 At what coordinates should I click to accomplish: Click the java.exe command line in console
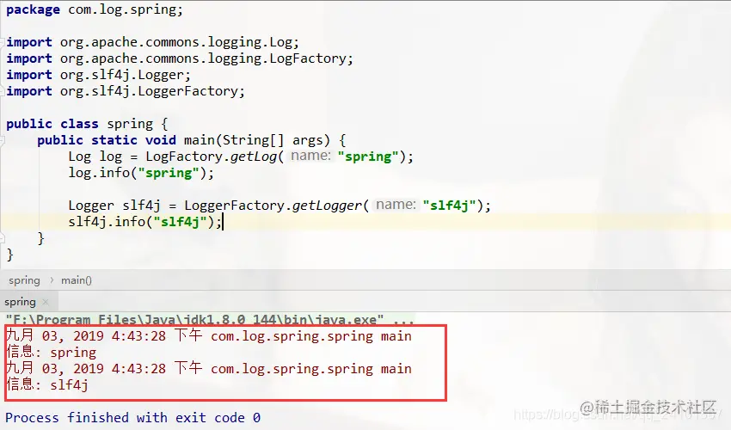tap(210, 319)
